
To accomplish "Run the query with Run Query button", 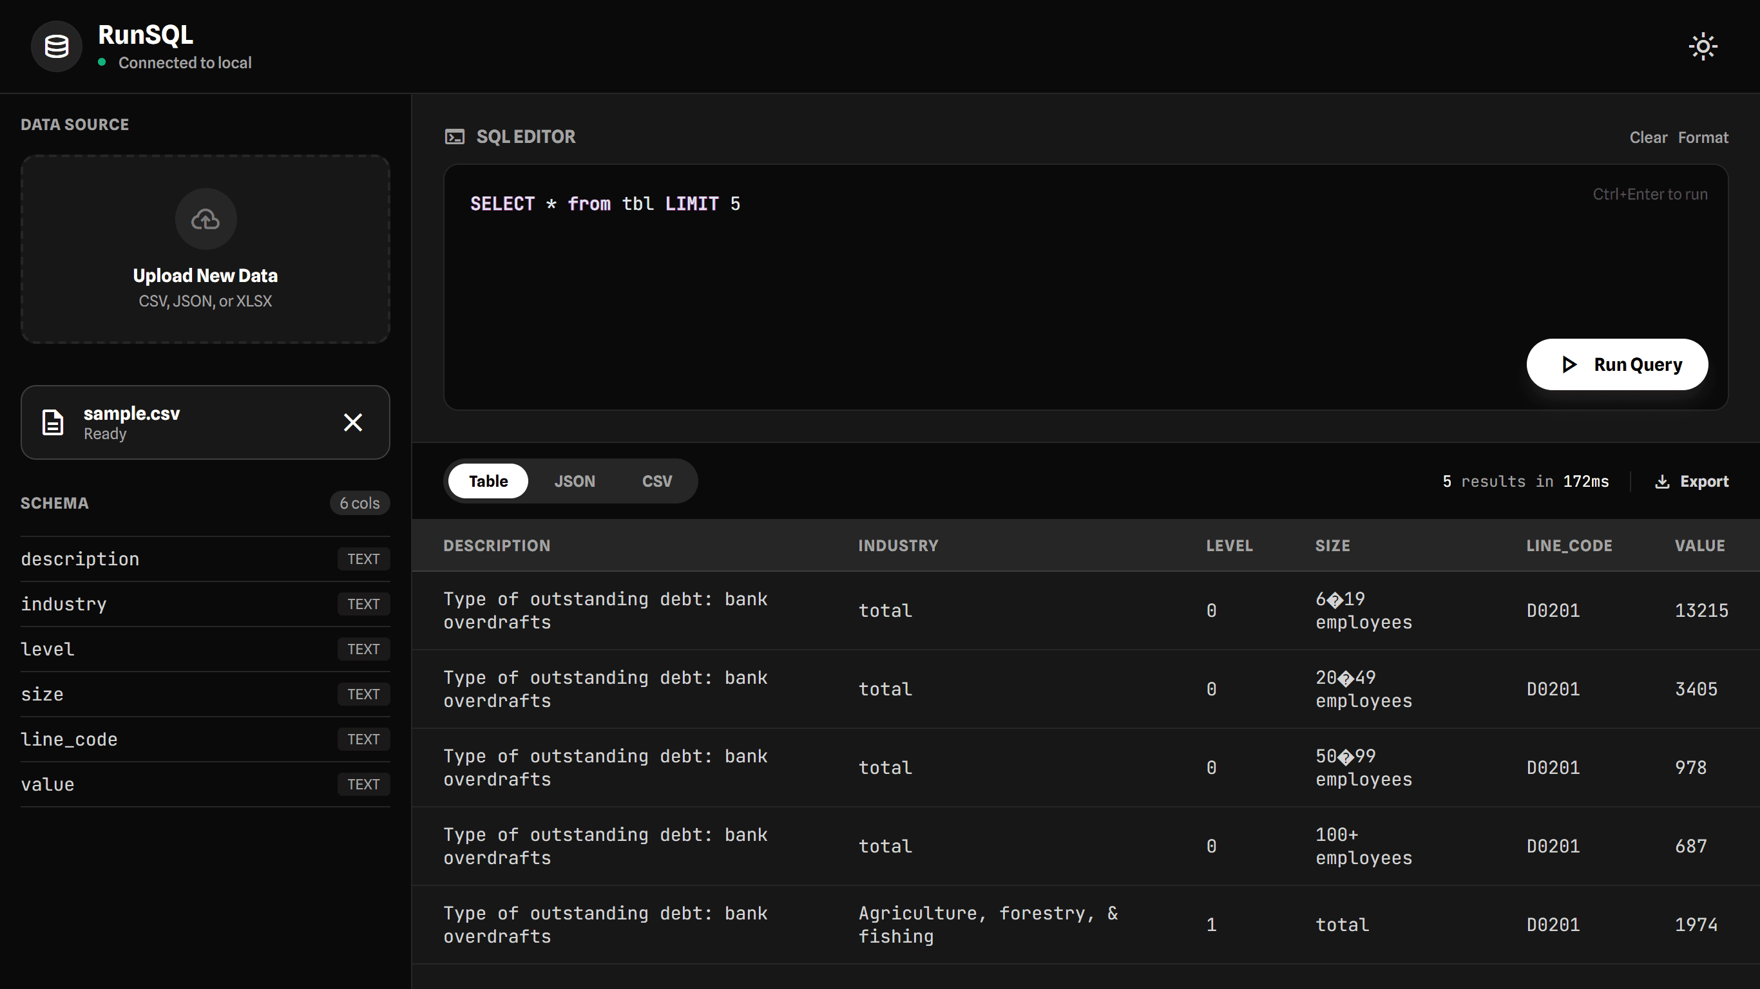I will (x=1617, y=364).
